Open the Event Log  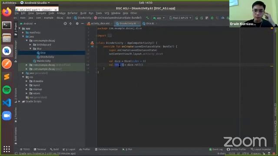tap(216, 149)
